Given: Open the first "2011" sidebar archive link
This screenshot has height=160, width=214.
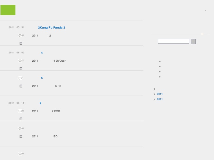Looking at the screenshot, I should point(160,94).
